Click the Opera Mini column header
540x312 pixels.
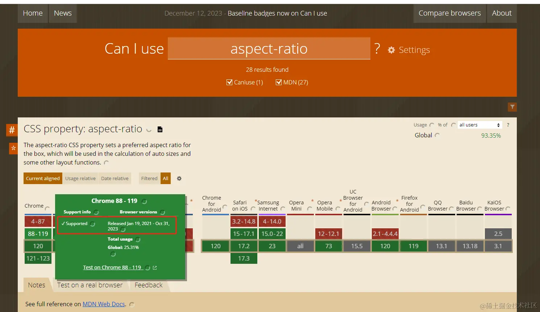[x=296, y=205]
